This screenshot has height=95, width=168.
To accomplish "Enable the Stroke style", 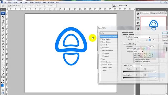I will pyautogui.click(x=101, y=70).
